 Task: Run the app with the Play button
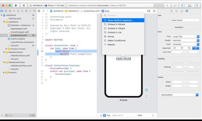(x=16, y=5)
